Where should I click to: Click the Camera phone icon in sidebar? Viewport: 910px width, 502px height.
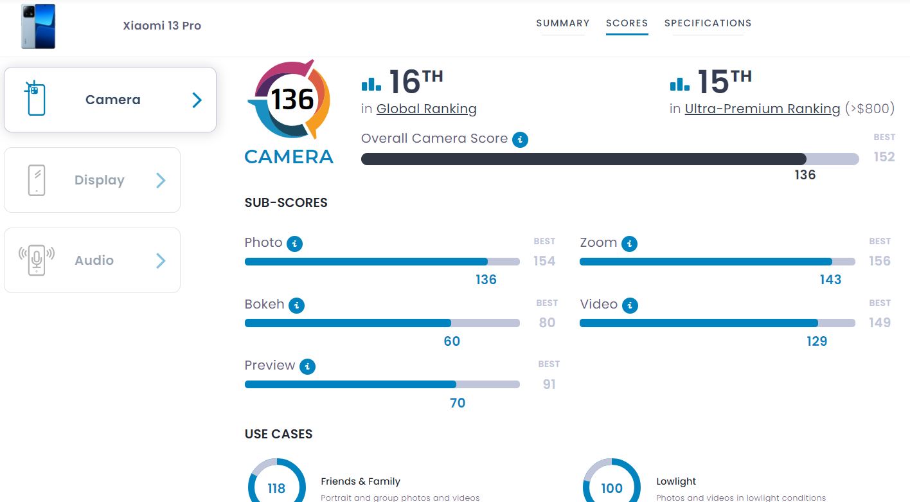(x=35, y=99)
